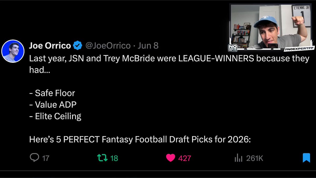This screenshot has width=316, height=178.
Task: Click the Jun 8 timestamp
Action: (x=148, y=46)
